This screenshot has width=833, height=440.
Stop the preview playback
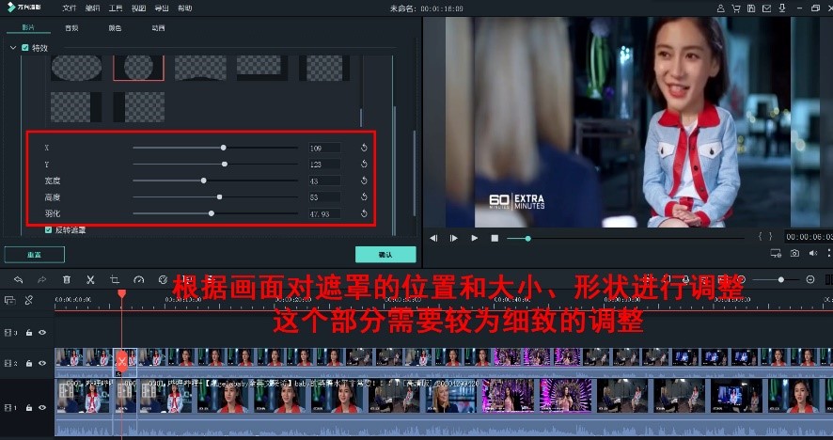coord(495,238)
